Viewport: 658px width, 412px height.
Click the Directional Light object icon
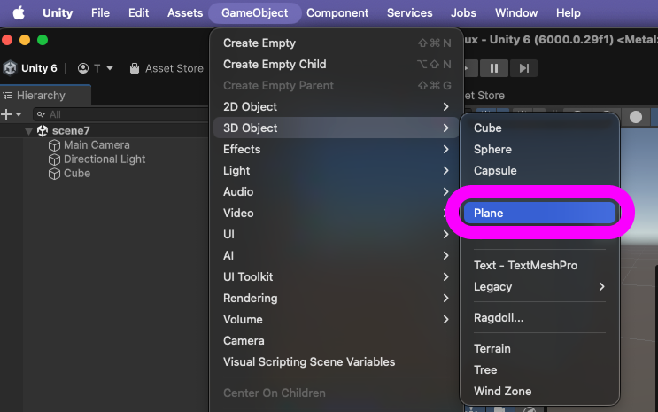click(x=55, y=159)
